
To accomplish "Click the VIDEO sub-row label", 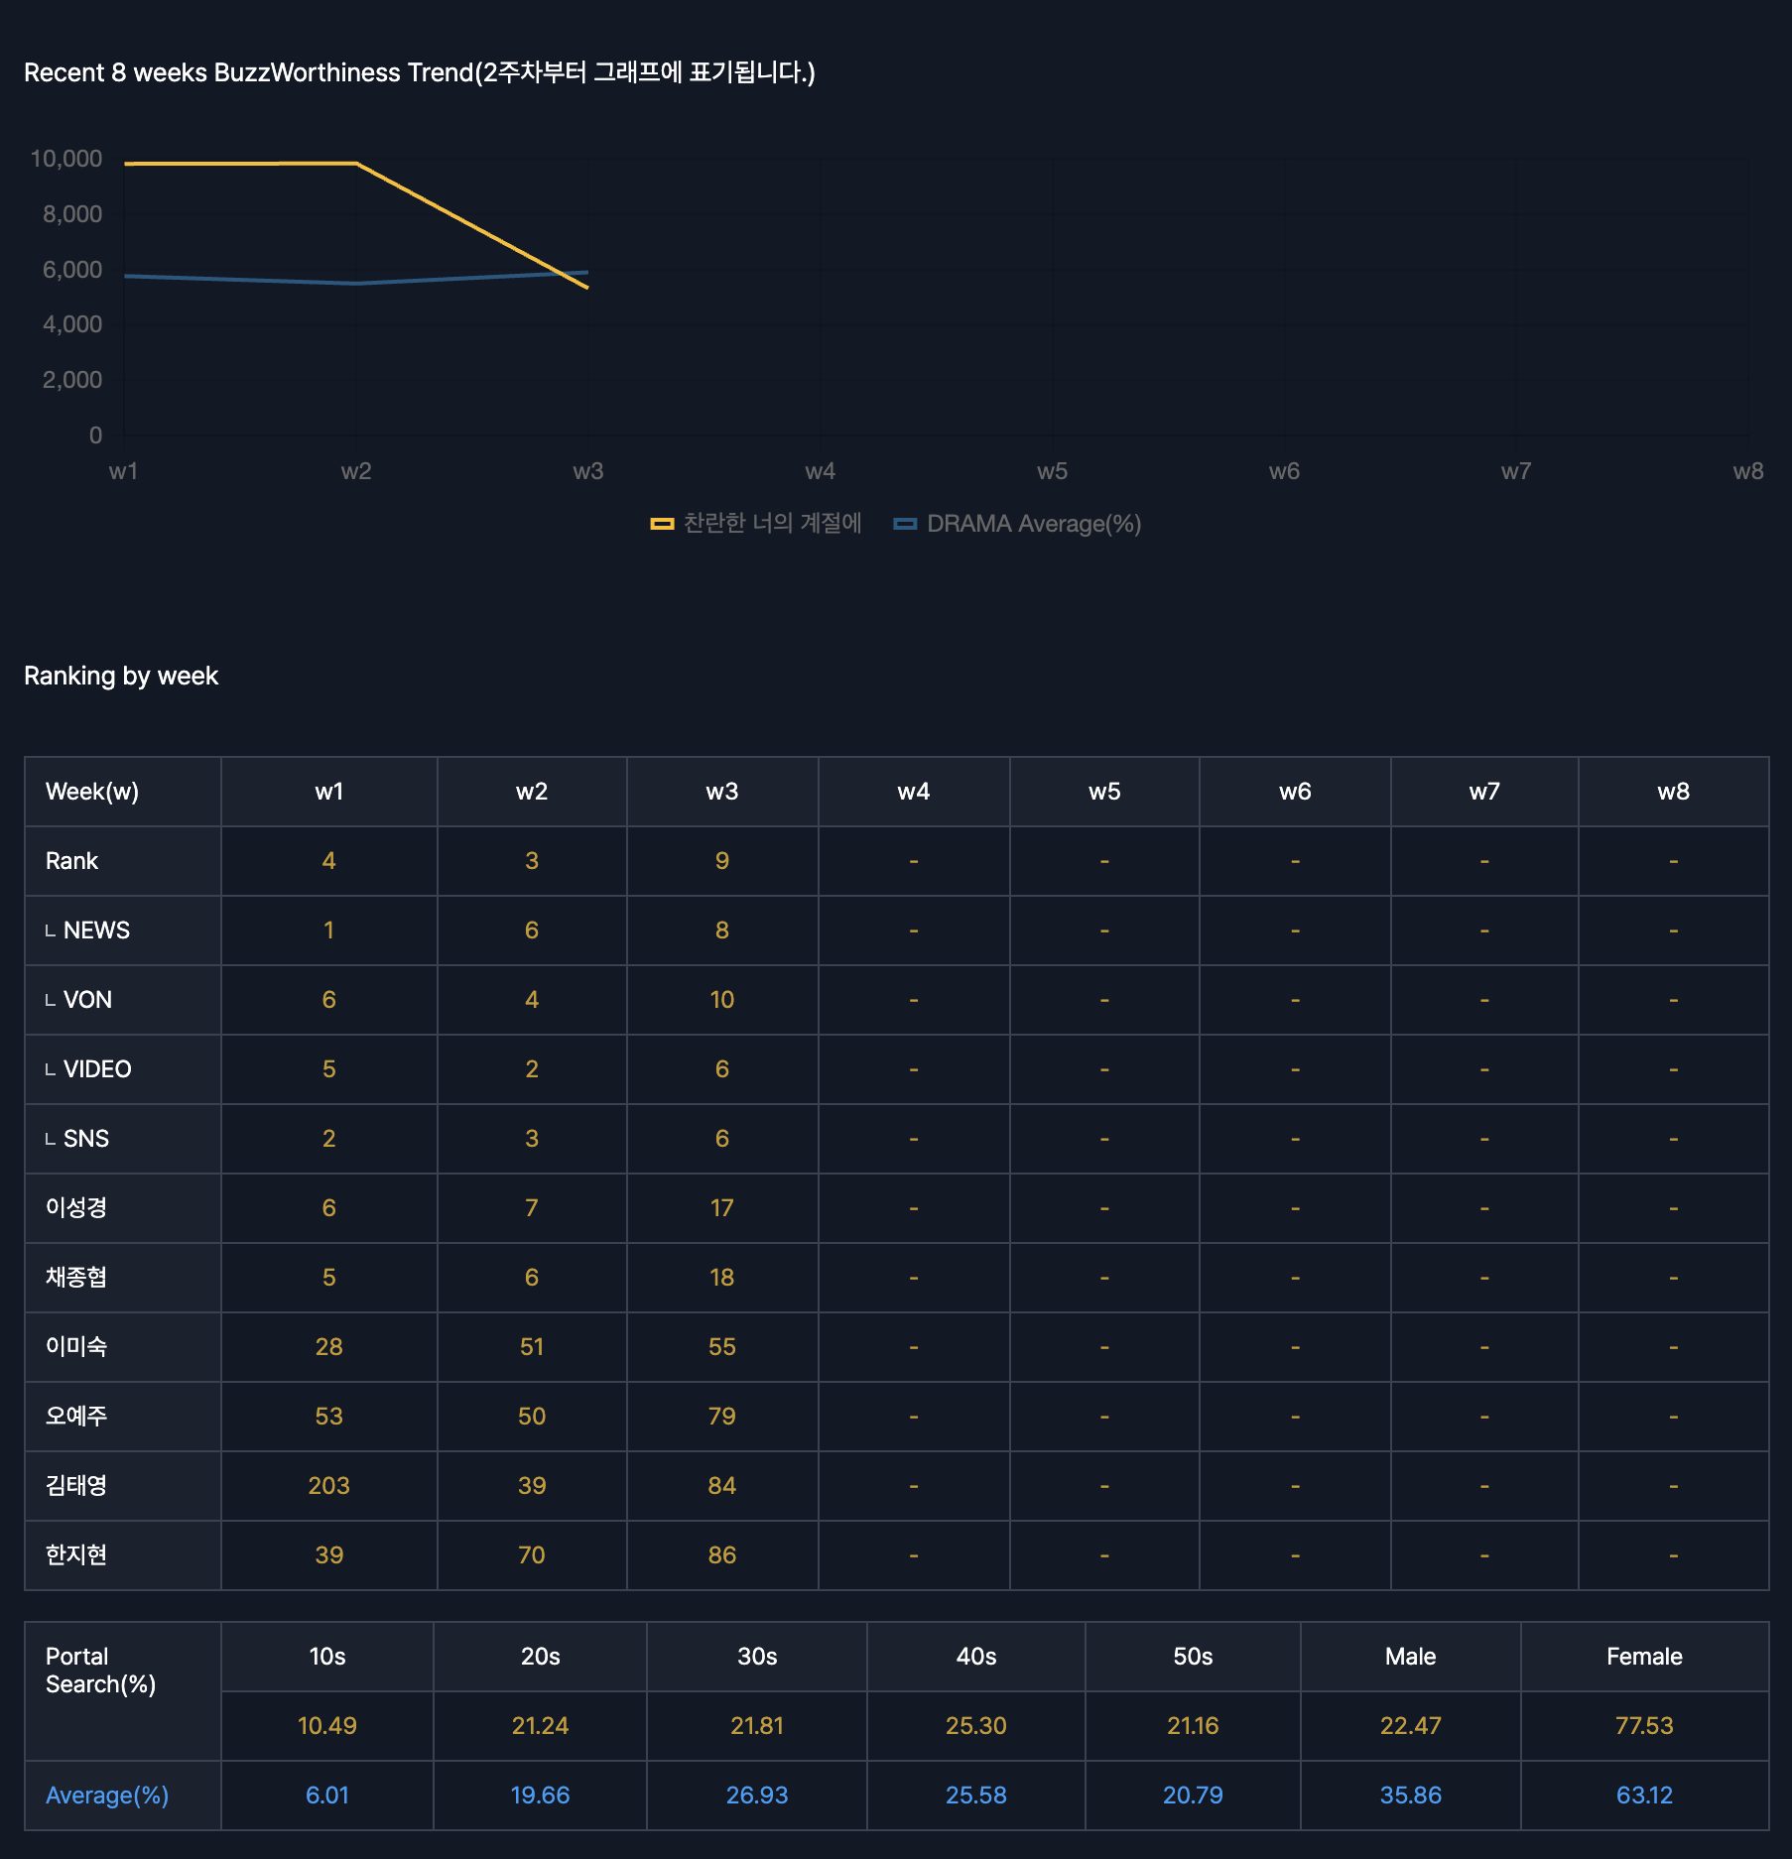I will pos(97,1069).
